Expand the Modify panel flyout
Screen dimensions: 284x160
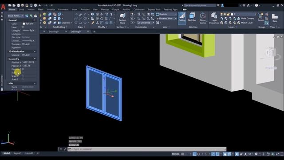click(103, 27)
